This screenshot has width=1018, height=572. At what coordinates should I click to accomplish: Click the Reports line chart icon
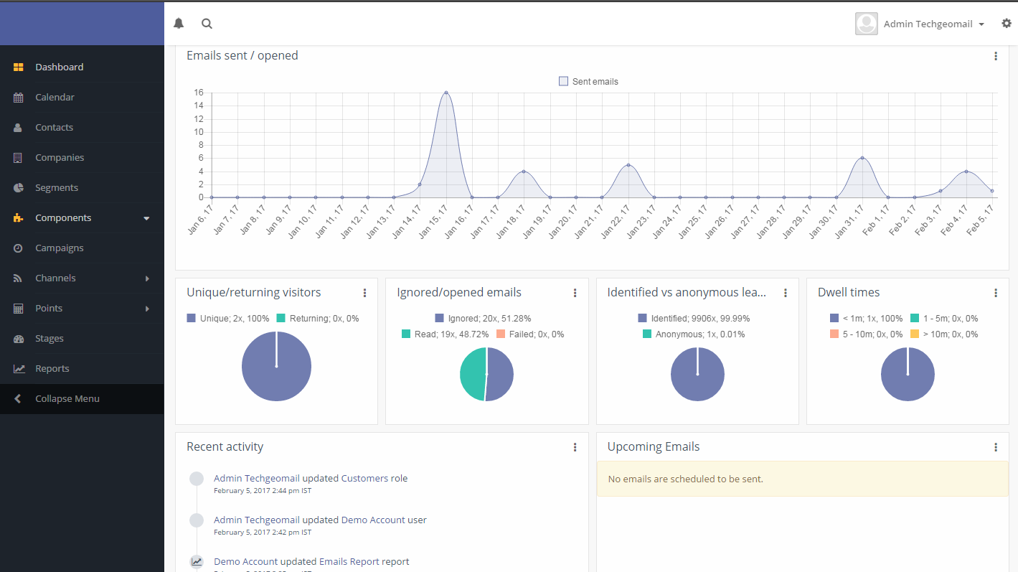(19, 369)
